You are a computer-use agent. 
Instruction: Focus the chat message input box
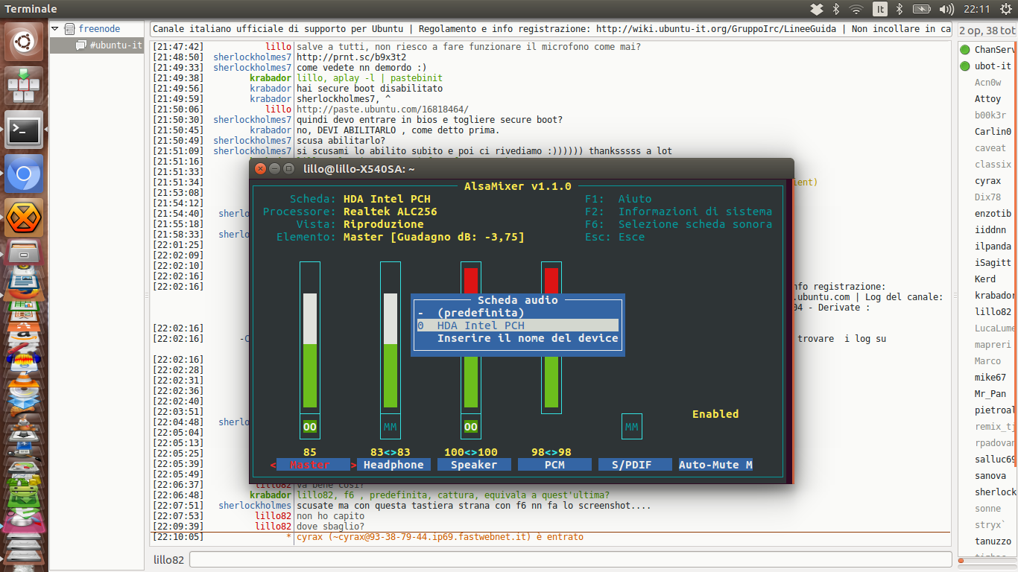coord(571,559)
